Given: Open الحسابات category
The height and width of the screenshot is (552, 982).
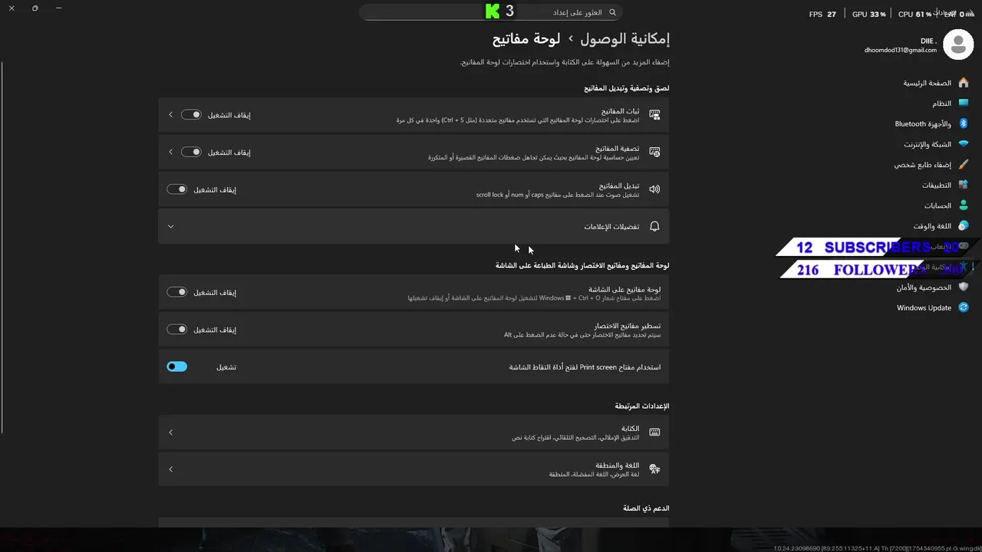Looking at the screenshot, I should pyautogui.click(x=938, y=205).
